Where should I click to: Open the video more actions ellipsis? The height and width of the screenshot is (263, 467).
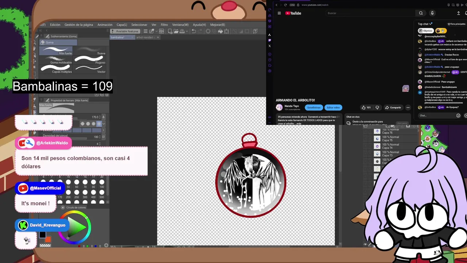[408, 107]
